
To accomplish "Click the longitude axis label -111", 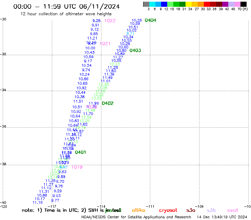I will (150, 206).
